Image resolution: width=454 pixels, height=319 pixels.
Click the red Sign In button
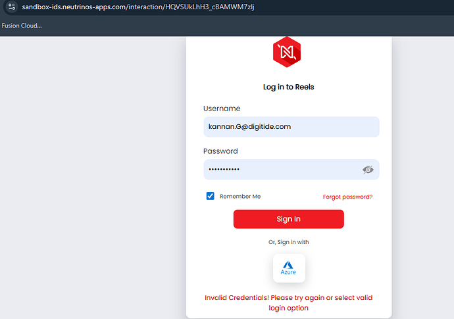click(x=289, y=219)
